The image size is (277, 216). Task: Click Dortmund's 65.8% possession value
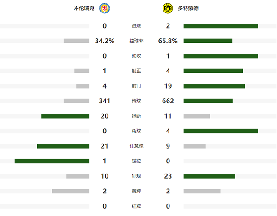pyautogui.click(x=168, y=41)
